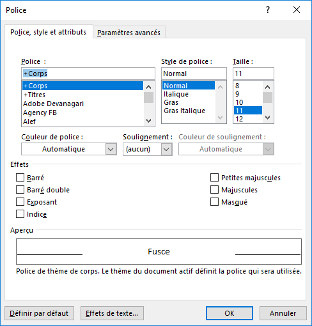Screen dimensions: 312x326
Task: Expand the Soulignement dropdown
Action: click(x=148, y=149)
